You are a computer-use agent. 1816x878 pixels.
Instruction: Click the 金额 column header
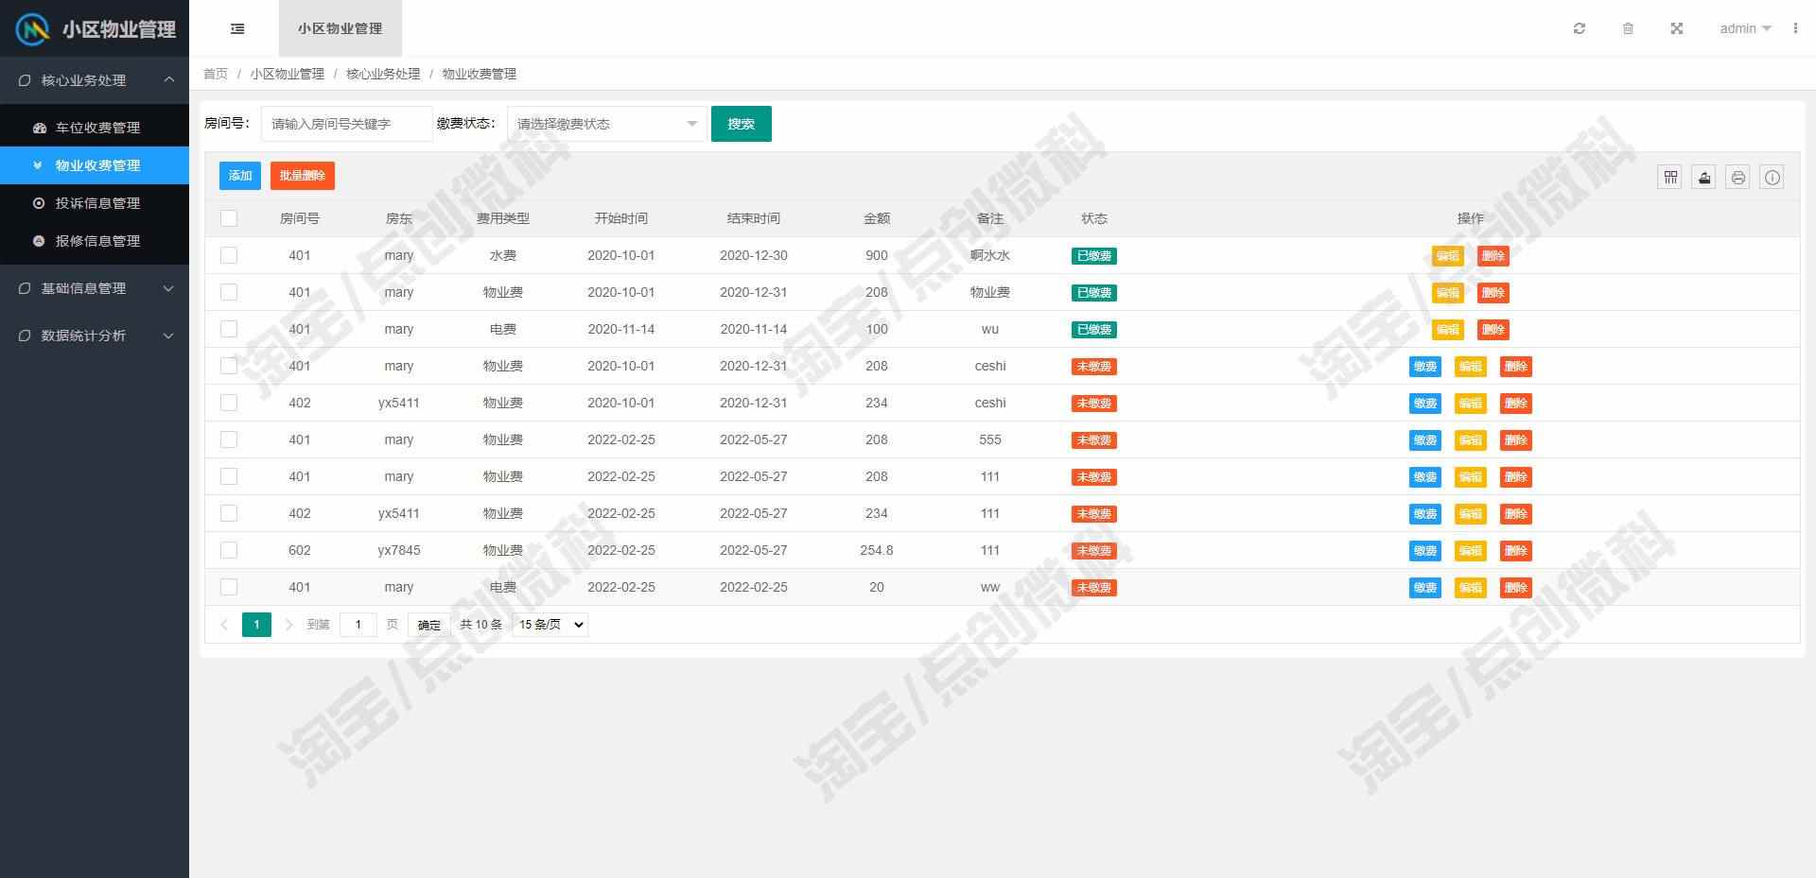tap(877, 218)
